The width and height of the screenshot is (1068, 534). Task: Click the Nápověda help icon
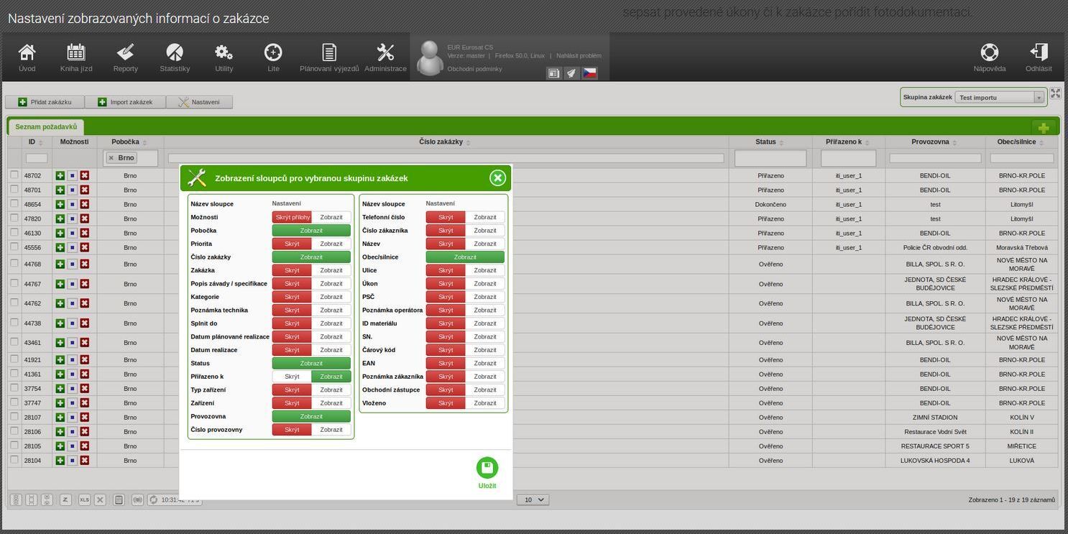[990, 57]
